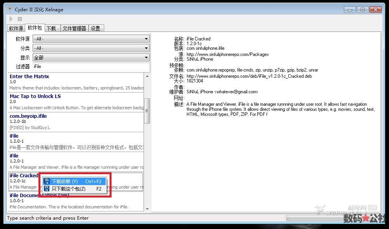Screen dimensions: 389x229
Task: Click the 过滤器 input field containing iFile
Action: click(91, 67)
